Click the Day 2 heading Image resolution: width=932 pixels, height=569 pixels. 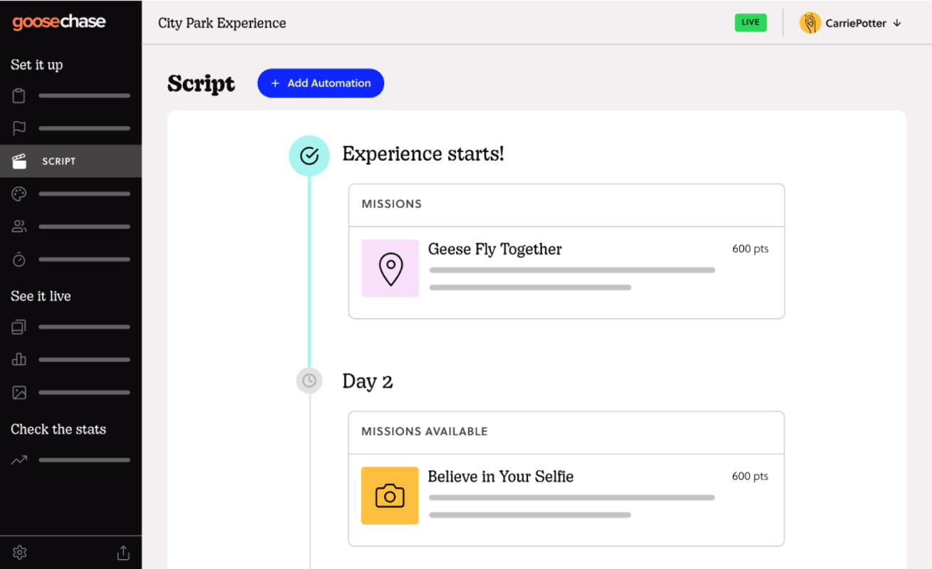[367, 381]
